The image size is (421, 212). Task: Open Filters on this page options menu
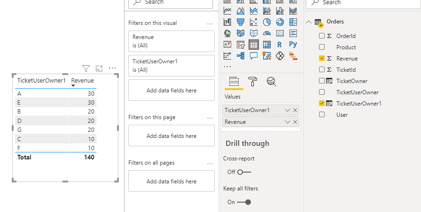click(x=210, y=118)
